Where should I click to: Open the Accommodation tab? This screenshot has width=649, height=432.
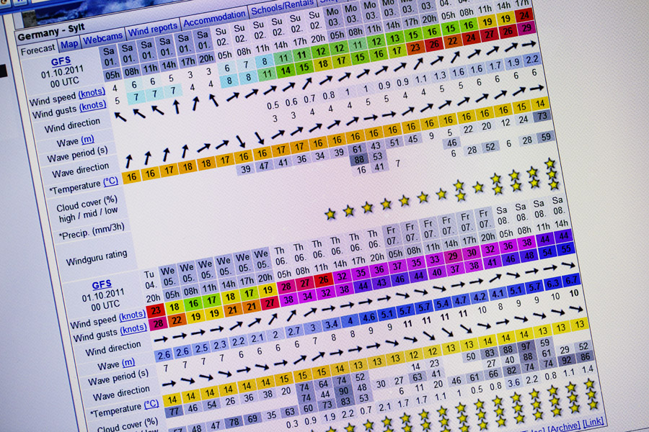tap(213, 18)
